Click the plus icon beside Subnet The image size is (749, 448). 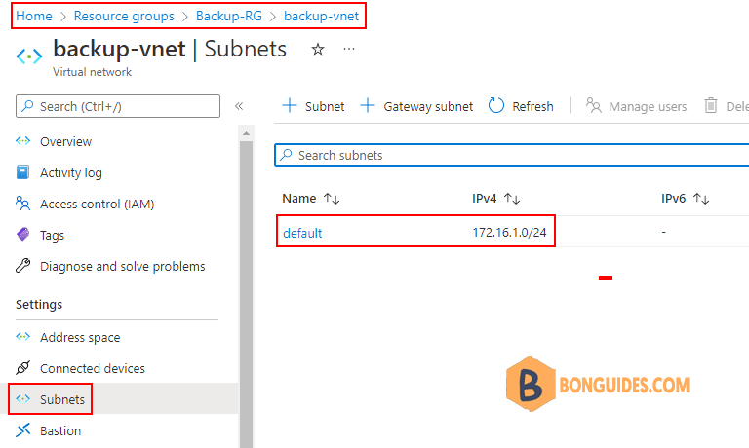(x=290, y=105)
